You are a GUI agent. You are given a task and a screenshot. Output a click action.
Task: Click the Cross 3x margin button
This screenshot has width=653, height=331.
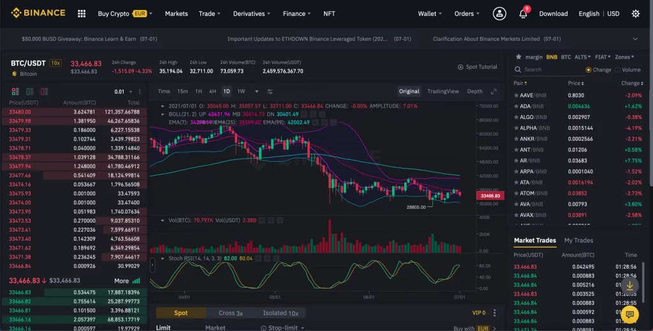(230, 313)
